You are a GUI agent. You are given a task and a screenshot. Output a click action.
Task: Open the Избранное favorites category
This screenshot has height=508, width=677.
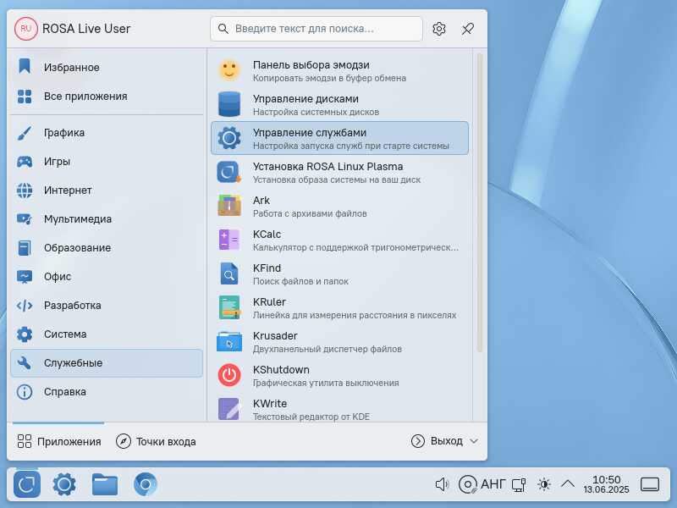click(107, 68)
